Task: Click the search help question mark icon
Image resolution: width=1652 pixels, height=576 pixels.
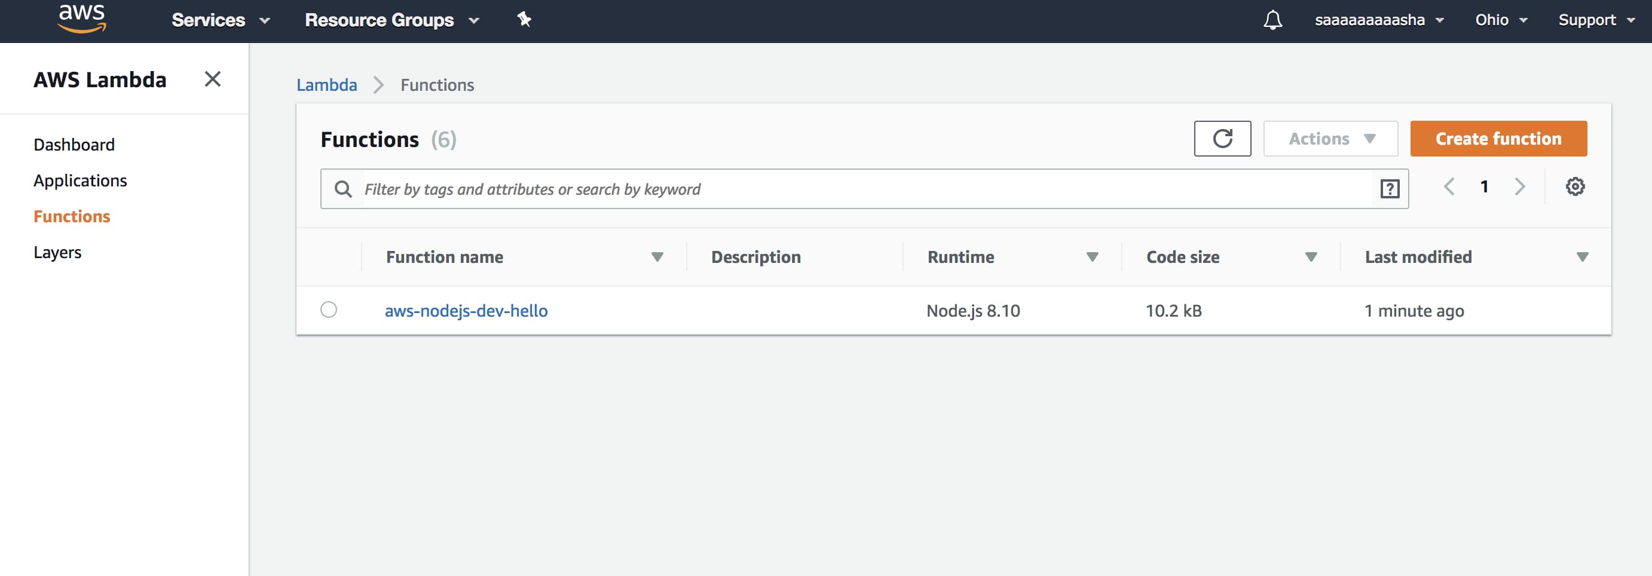Action: (1389, 188)
